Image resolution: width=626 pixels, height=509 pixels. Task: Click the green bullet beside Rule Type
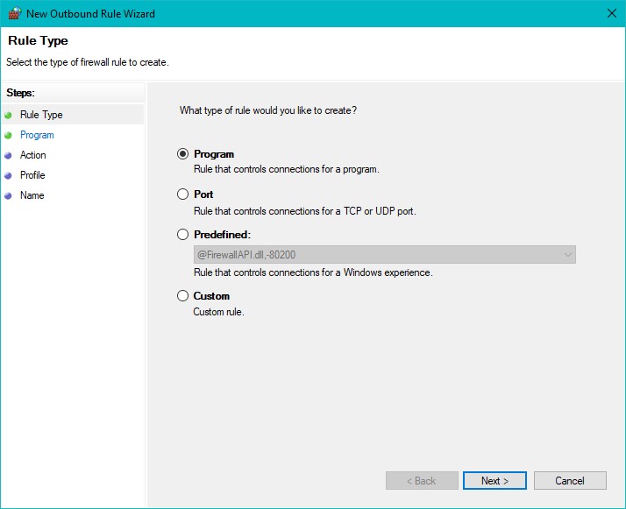9,116
